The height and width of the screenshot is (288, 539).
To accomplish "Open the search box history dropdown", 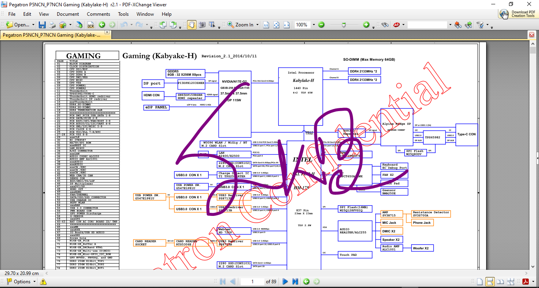I will [450, 25].
